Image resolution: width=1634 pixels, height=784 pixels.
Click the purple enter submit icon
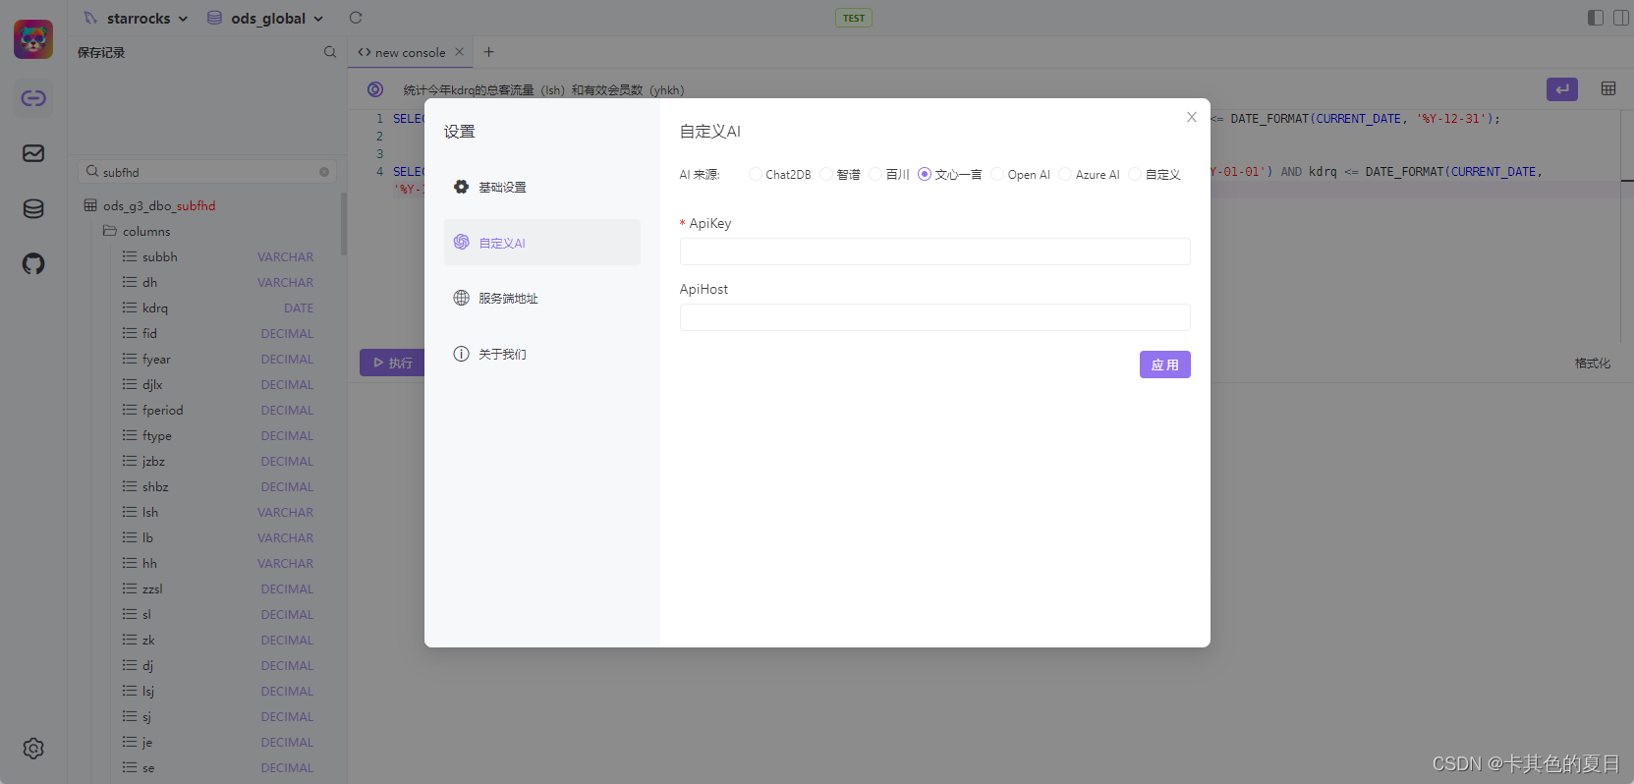pos(1562,89)
